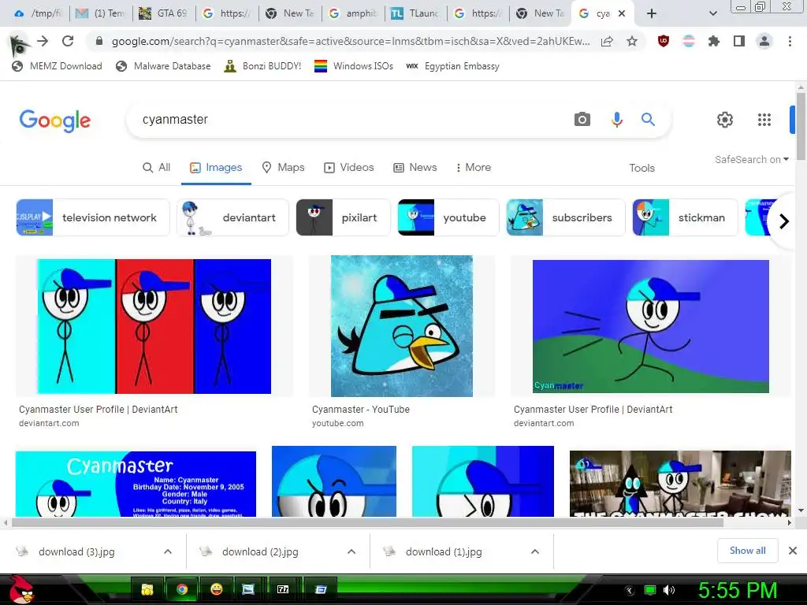Click in the cyanmaster search box
The image size is (807, 605).
click(x=350, y=120)
